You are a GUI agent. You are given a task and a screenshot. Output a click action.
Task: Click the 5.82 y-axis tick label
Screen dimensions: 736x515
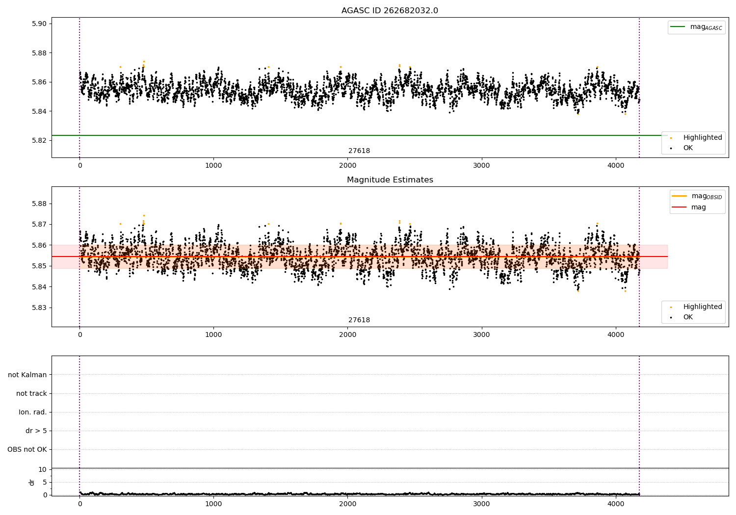(x=39, y=140)
